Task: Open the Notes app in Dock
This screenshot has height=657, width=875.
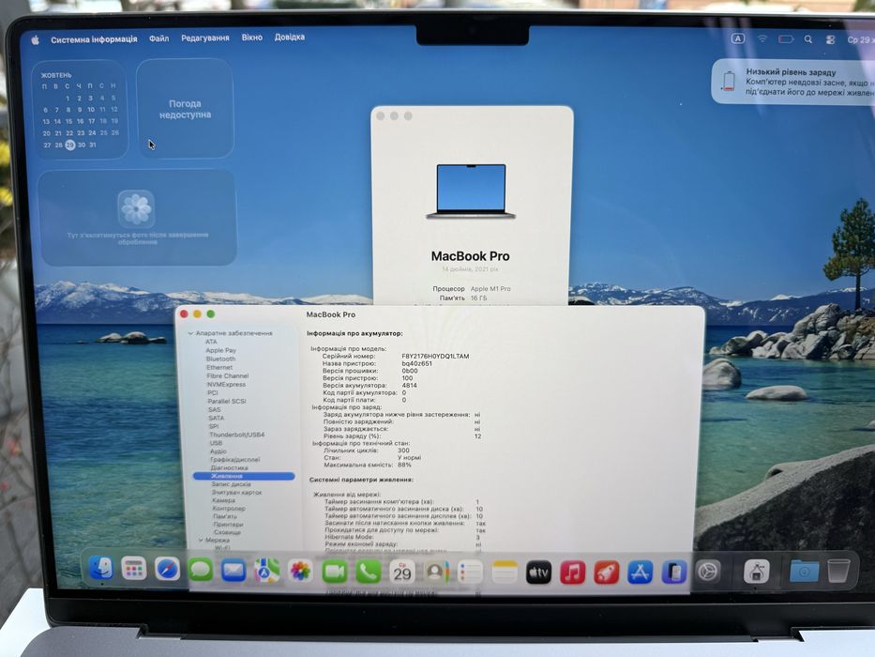Action: pyautogui.click(x=505, y=573)
